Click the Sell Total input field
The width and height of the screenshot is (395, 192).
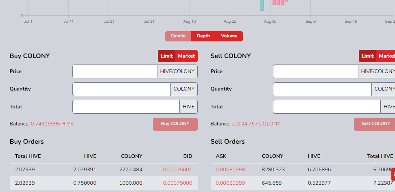(327, 107)
